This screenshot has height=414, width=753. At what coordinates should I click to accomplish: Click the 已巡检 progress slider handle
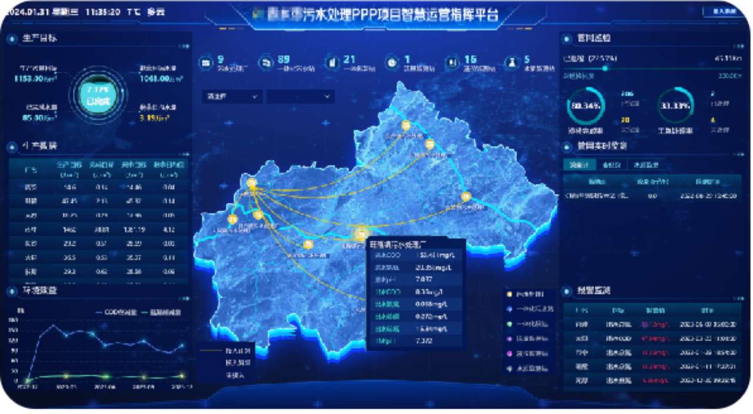click(605, 68)
